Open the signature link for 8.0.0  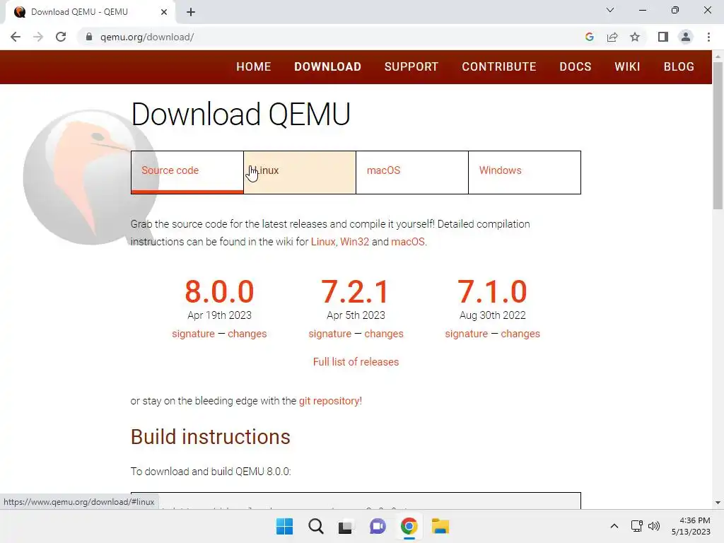[193, 334]
